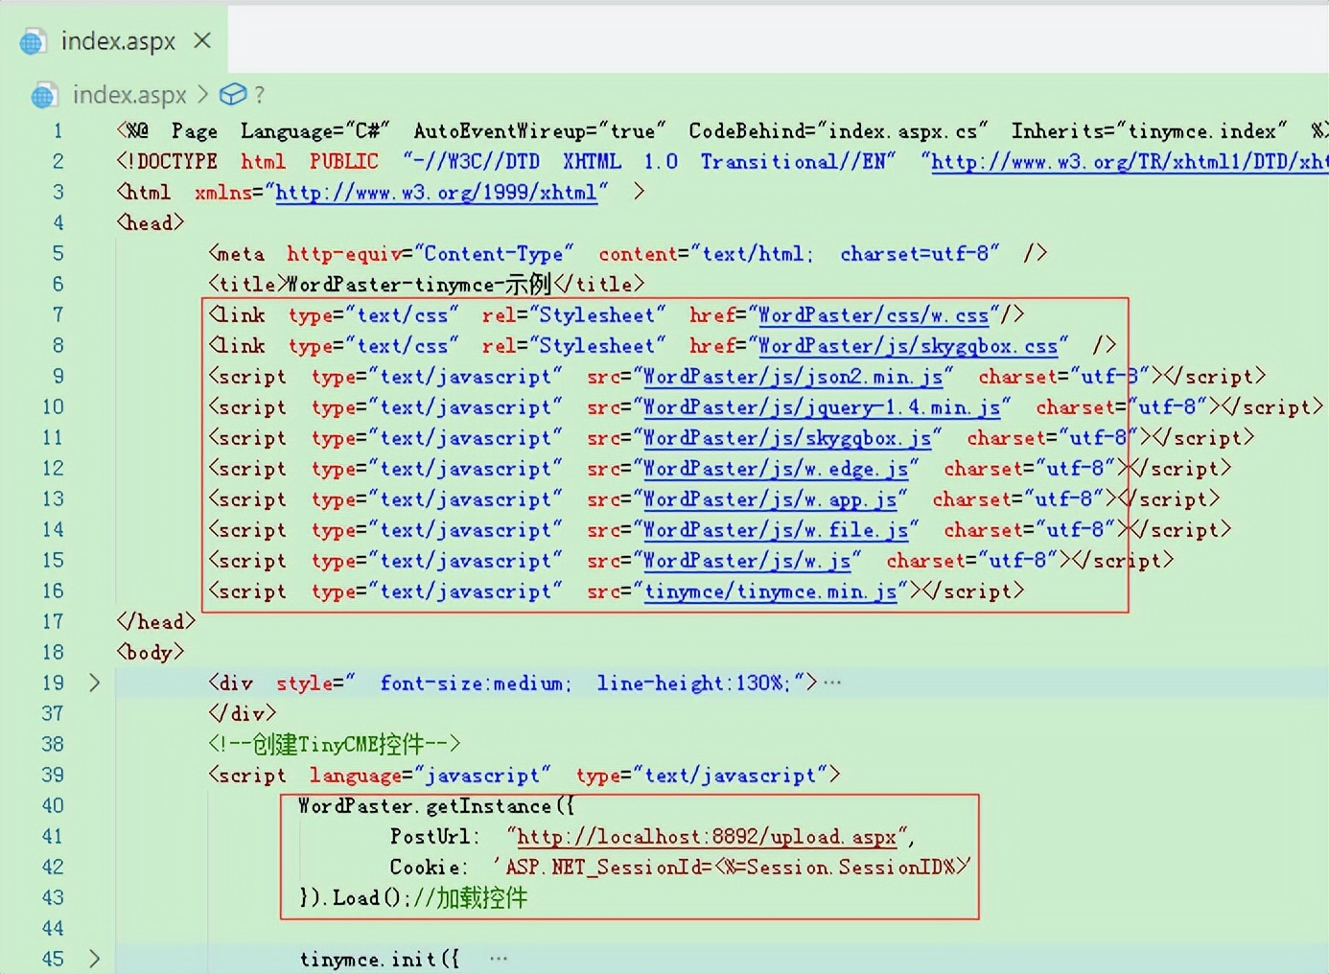Open the localhost:8892/upload.aspx link
The width and height of the screenshot is (1329, 974).
[707, 837]
